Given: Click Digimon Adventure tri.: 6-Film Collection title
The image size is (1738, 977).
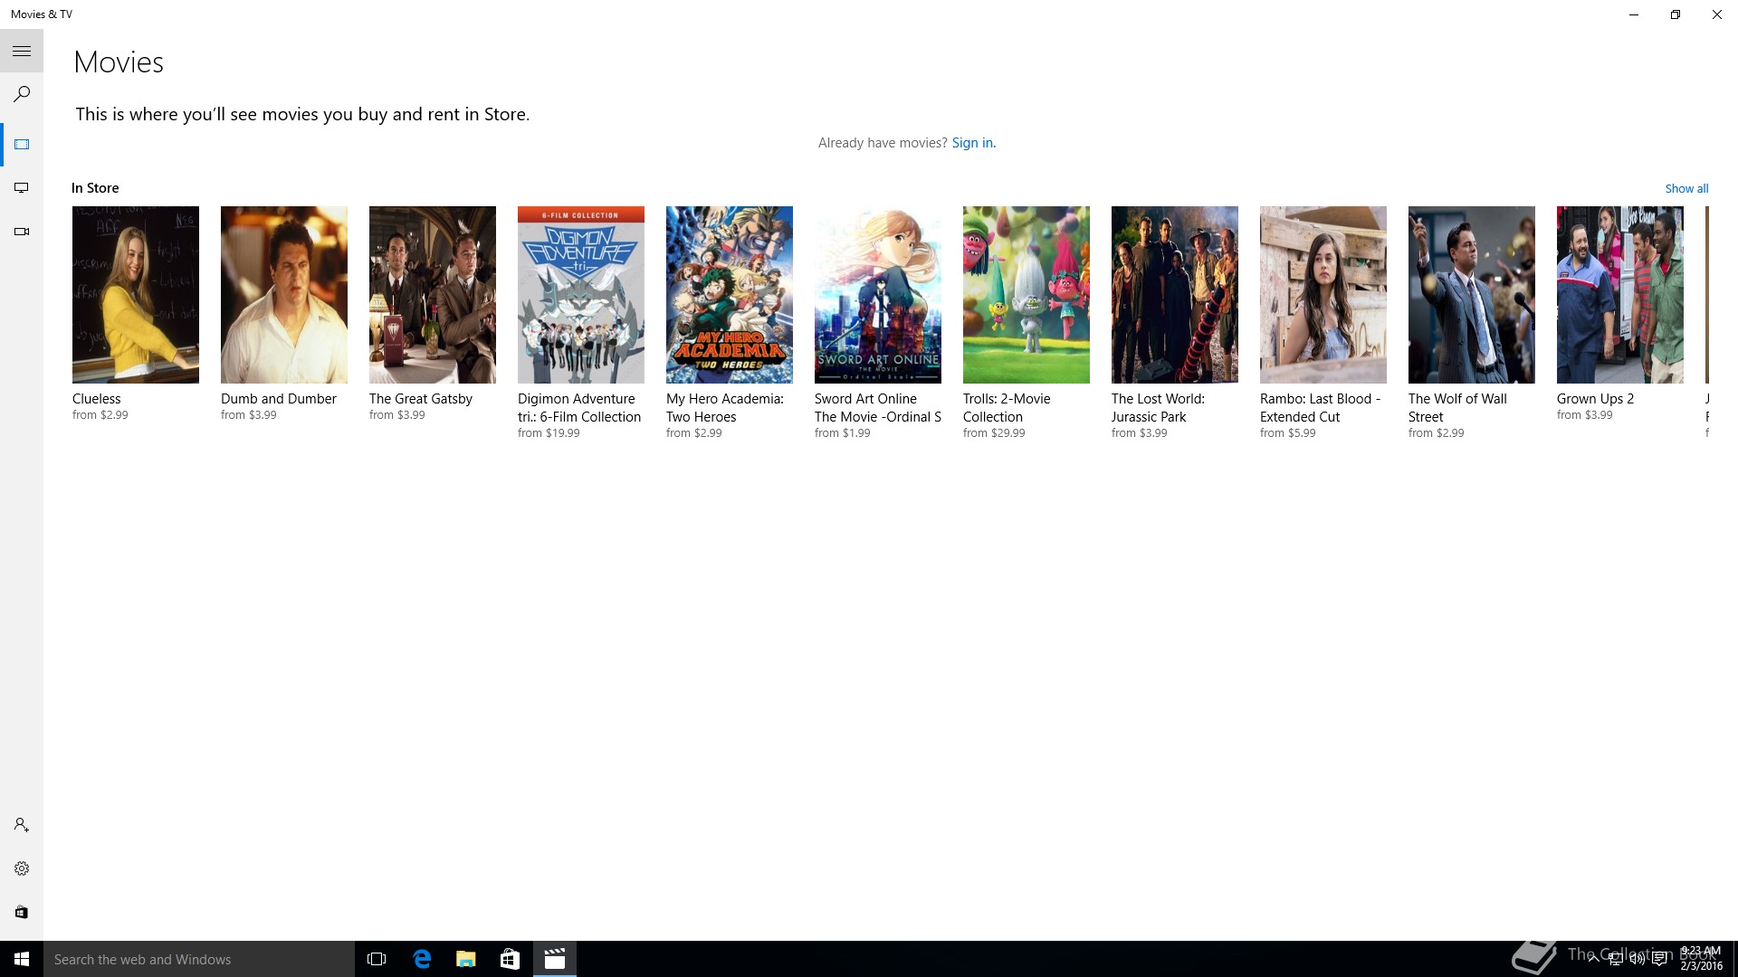Looking at the screenshot, I should [579, 408].
